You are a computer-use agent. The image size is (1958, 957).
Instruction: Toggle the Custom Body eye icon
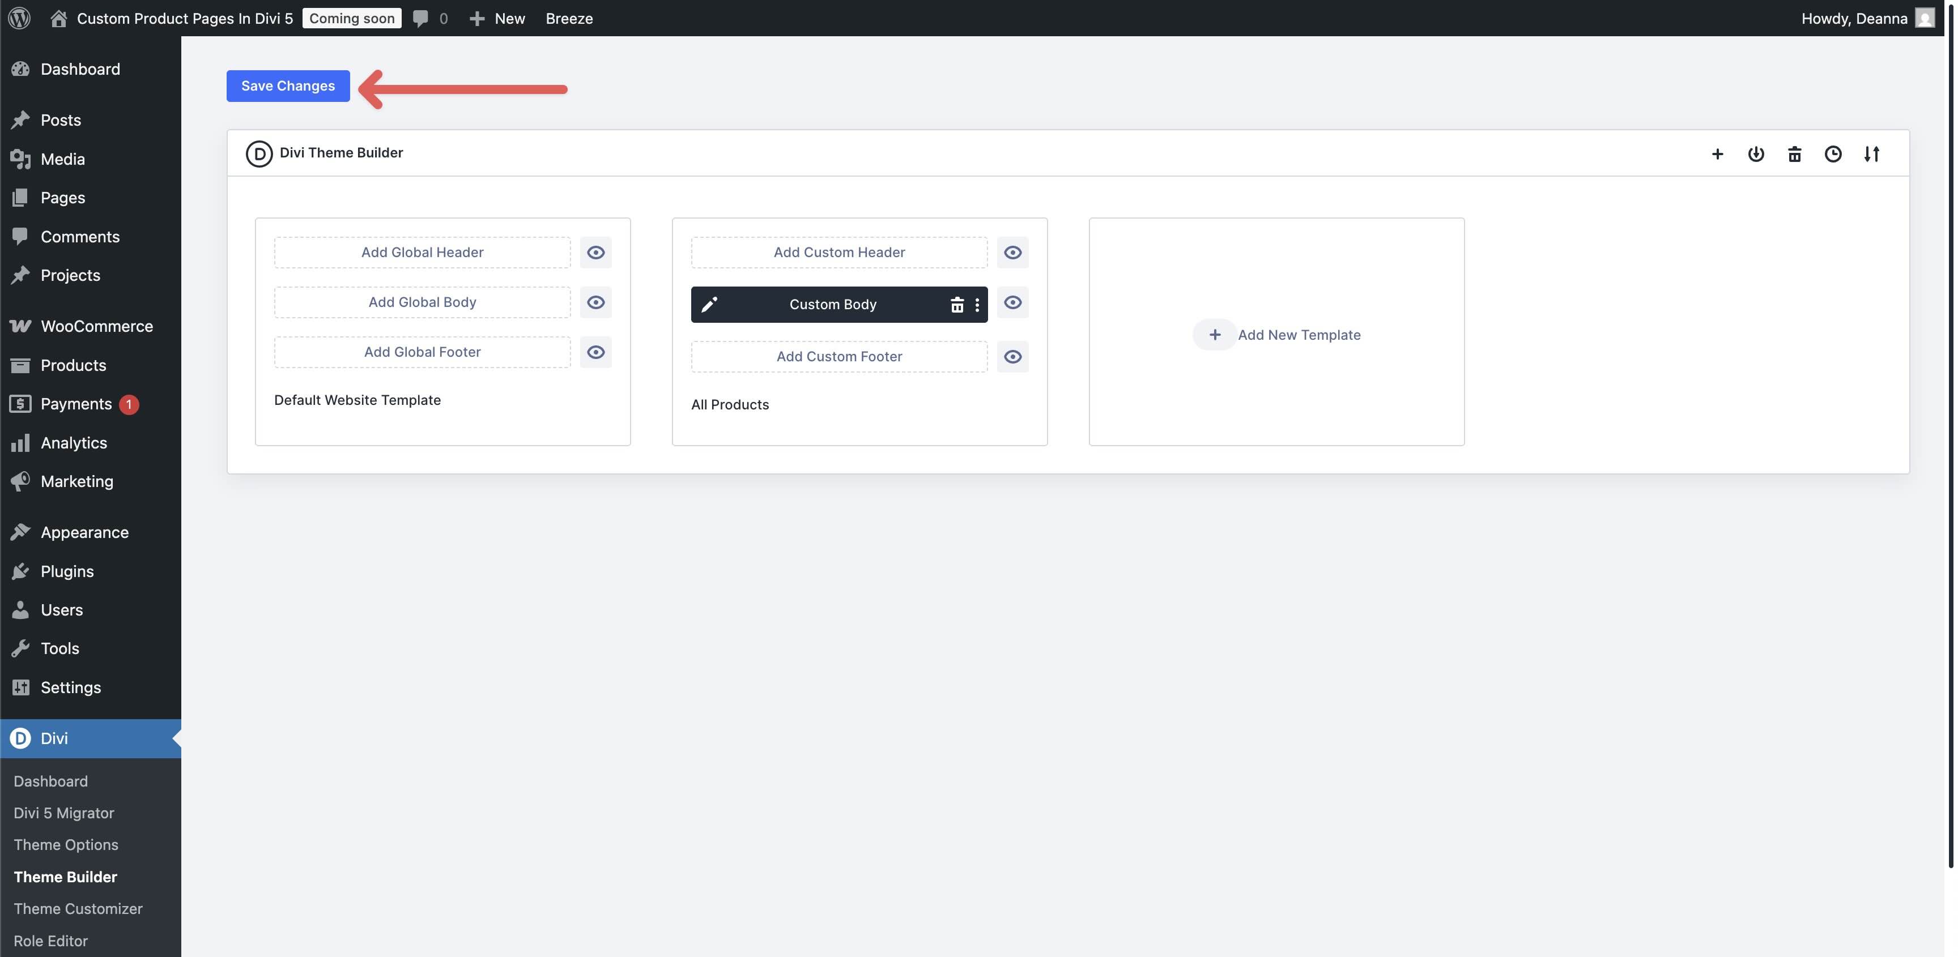(x=1012, y=302)
